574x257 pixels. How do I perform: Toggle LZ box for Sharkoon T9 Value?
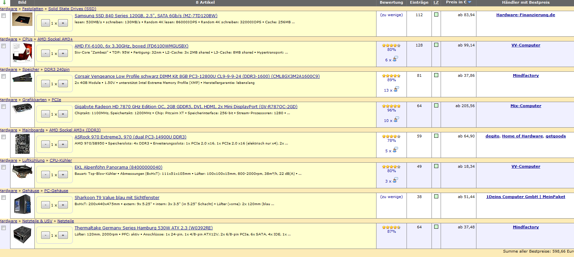pos(436,196)
